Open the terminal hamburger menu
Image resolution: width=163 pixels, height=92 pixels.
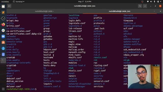[145, 6]
